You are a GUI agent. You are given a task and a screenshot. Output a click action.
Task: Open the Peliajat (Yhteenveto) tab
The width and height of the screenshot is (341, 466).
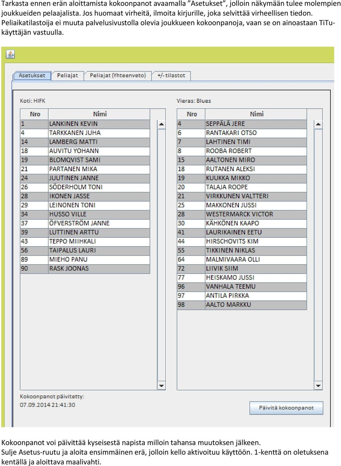[x=118, y=75]
